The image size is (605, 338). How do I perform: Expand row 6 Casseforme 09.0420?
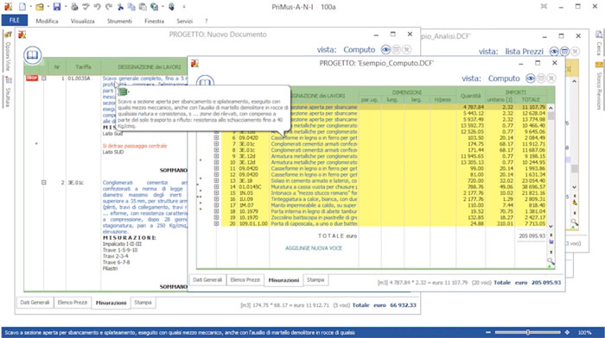(216, 137)
